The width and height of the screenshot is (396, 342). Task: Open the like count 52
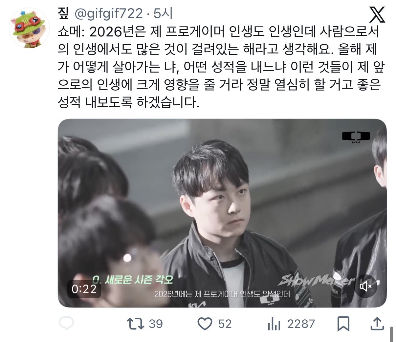point(225,324)
